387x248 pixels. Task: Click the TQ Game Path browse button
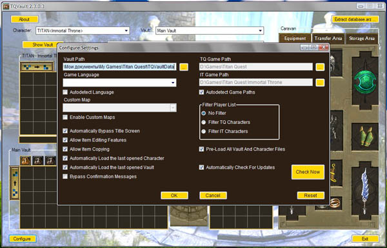coord(320,67)
